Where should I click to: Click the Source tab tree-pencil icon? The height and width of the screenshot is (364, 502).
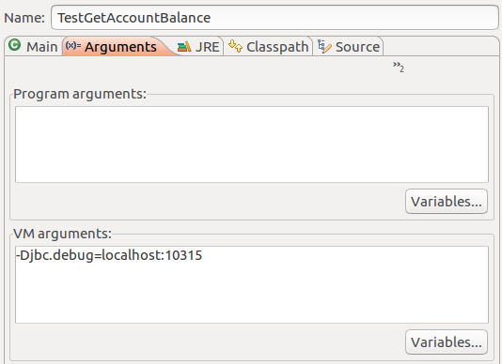pyautogui.click(x=324, y=46)
